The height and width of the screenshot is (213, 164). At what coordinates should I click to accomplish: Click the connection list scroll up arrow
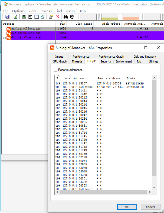click(154, 78)
